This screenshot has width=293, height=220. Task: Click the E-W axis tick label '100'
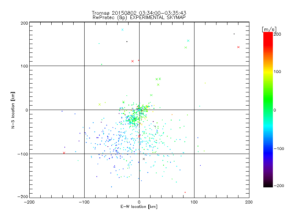click(194, 202)
